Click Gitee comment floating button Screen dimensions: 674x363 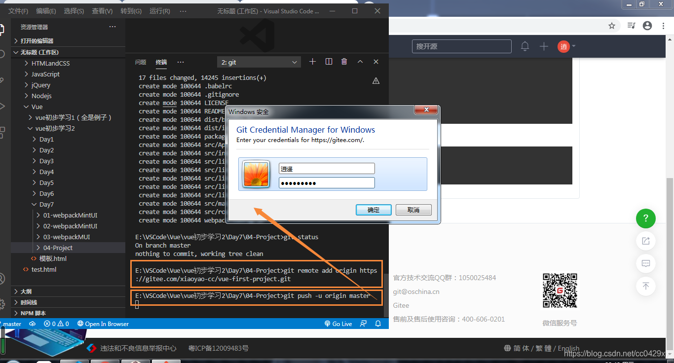coord(646,263)
